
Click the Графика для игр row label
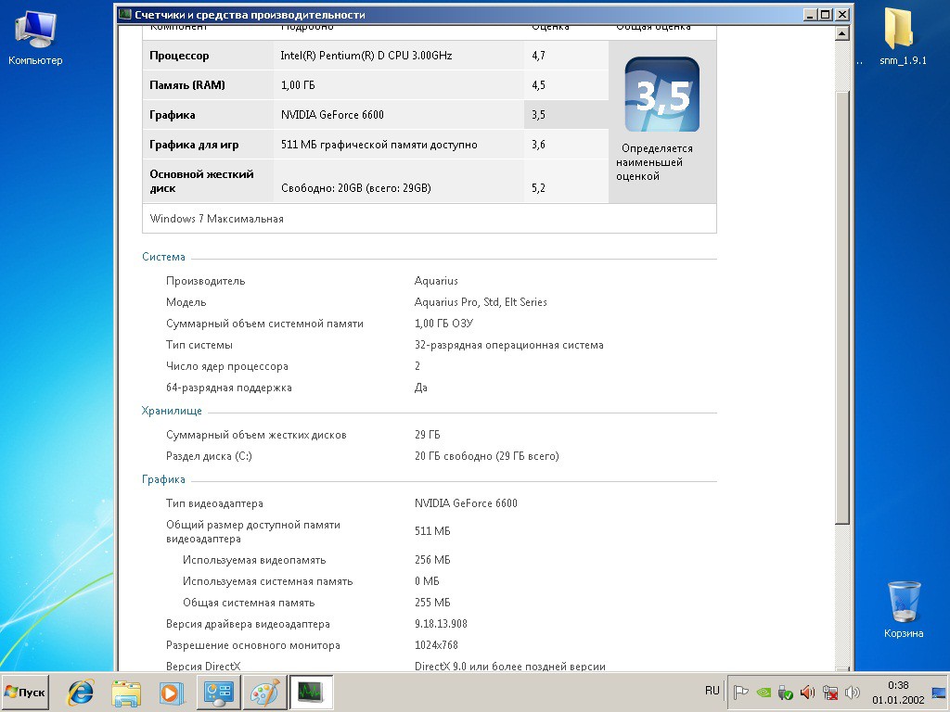pyautogui.click(x=194, y=145)
